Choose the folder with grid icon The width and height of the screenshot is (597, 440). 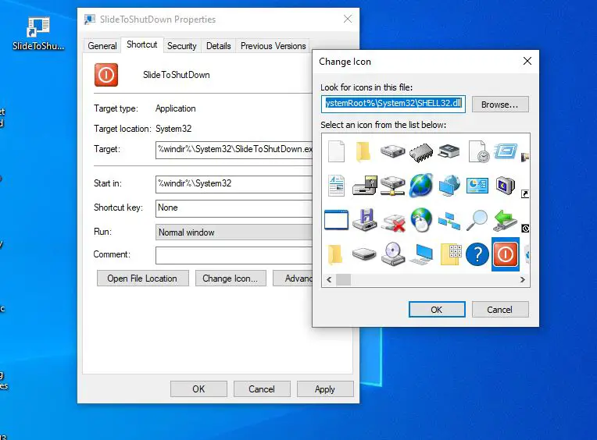[451, 254]
